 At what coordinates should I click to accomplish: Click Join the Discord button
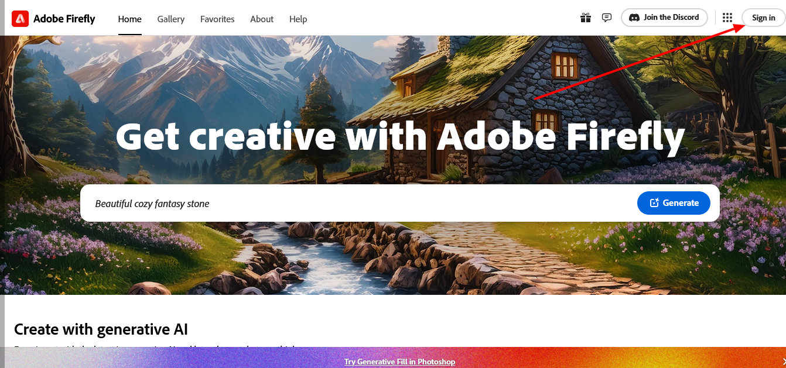click(664, 18)
